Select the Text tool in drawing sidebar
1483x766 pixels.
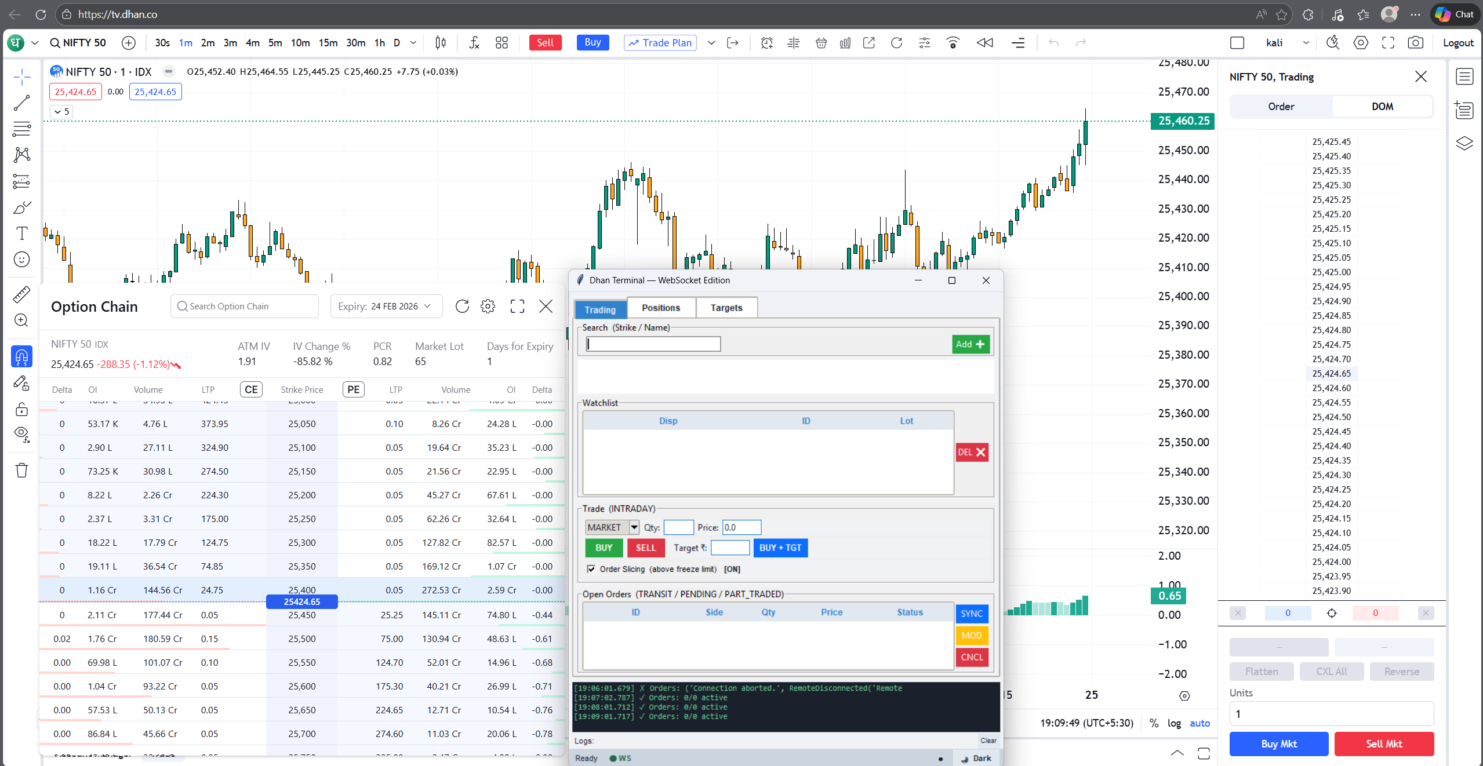click(x=21, y=233)
